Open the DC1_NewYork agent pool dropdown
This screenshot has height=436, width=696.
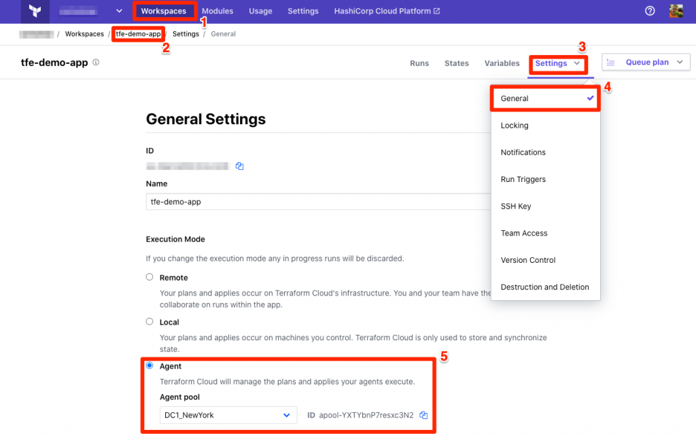(x=228, y=415)
